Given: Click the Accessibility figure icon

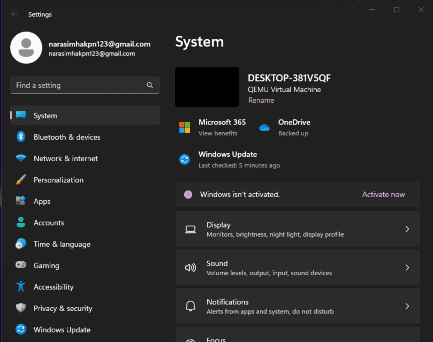Looking at the screenshot, I should (x=21, y=287).
